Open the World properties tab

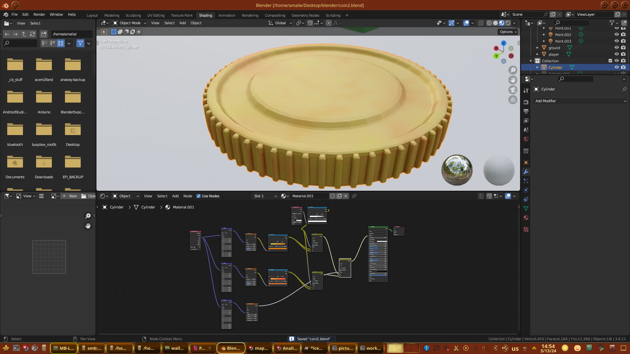click(526, 139)
